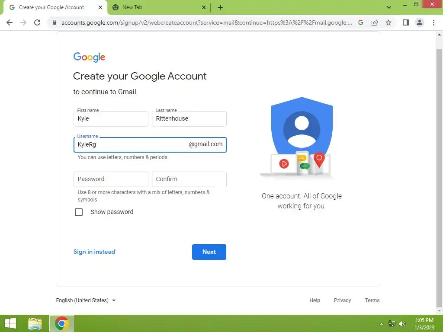The image size is (443, 332).
Task: Show hidden system tray icons
Action: 381,324
